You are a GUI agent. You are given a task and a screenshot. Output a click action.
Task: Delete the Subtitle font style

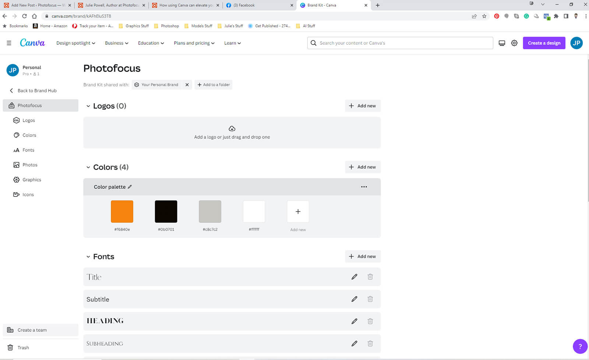(370, 299)
